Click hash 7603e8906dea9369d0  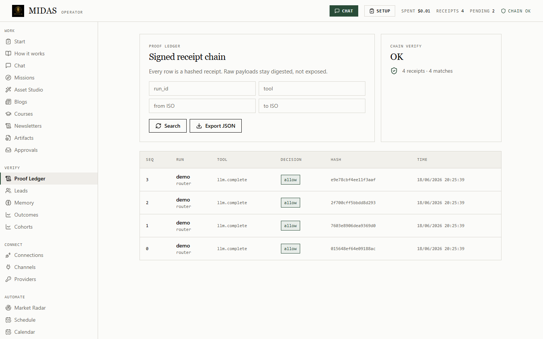click(353, 226)
